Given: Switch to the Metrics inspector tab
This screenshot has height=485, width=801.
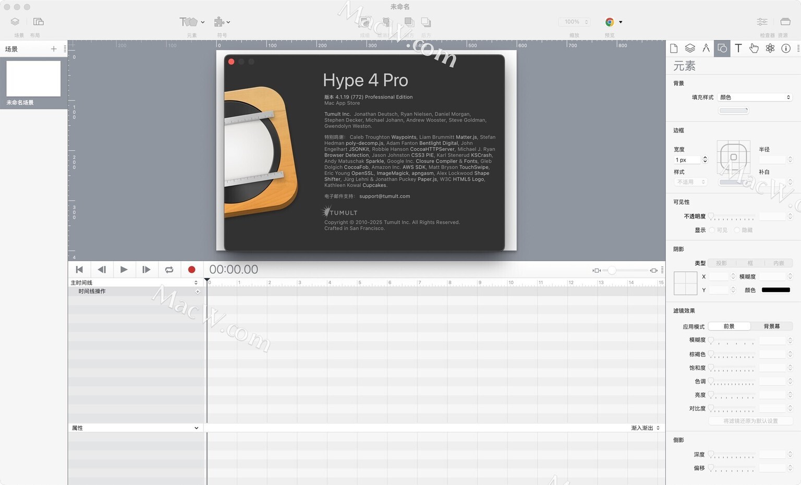Looking at the screenshot, I should (x=706, y=48).
